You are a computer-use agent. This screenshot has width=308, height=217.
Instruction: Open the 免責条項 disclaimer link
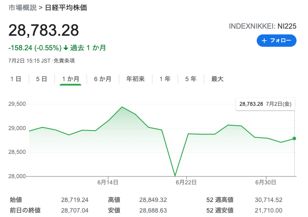tap(64, 61)
